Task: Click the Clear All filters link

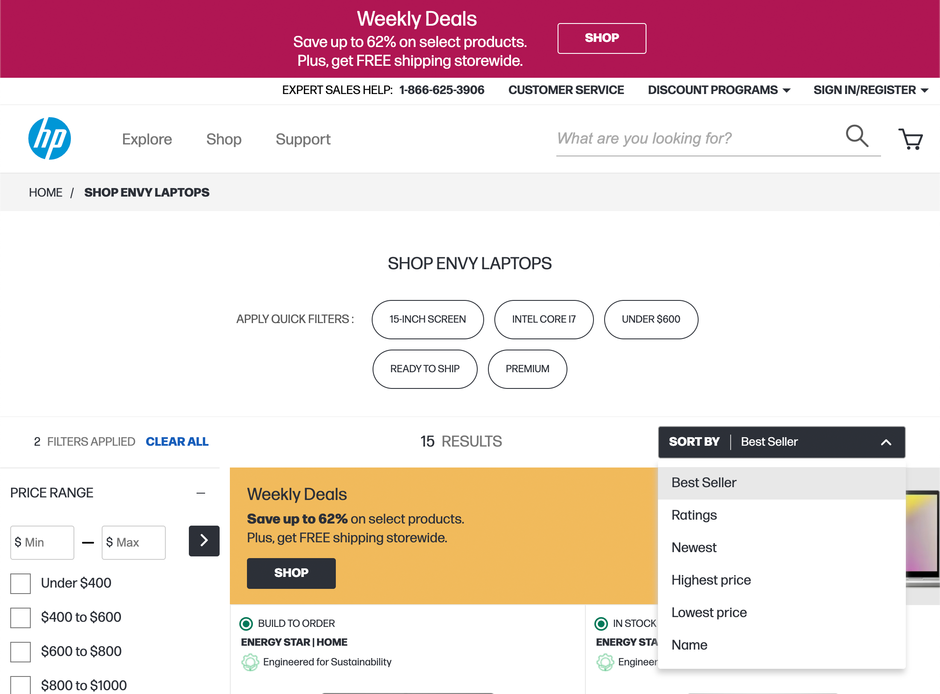Action: coord(177,441)
